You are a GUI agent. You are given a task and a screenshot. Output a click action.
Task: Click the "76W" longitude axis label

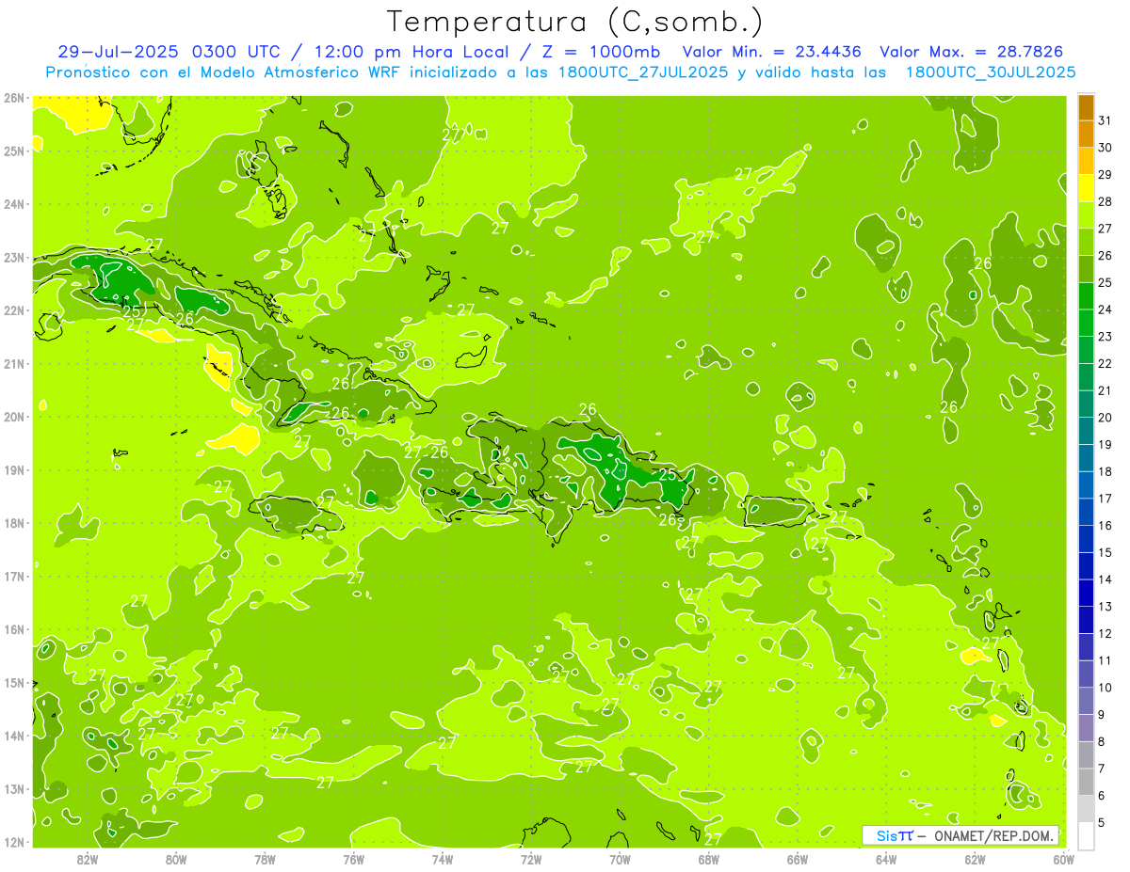click(354, 860)
